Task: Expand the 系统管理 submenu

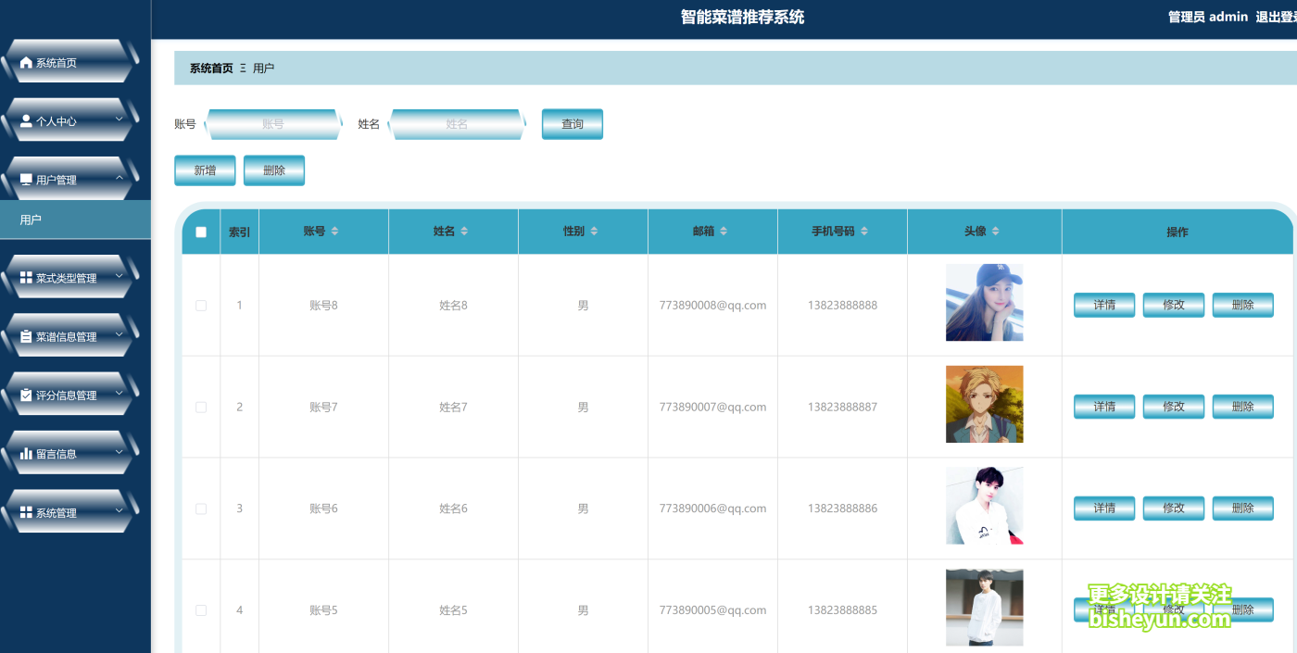Action: click(120, 511)
